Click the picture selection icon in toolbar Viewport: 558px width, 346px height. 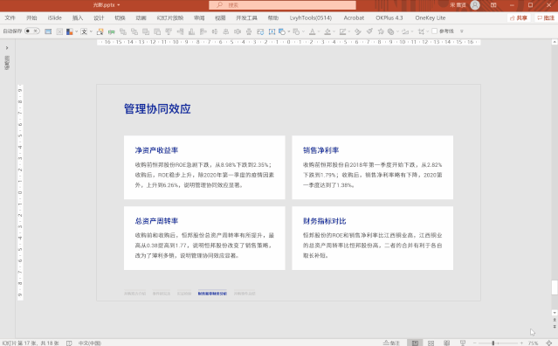point(100,31)
